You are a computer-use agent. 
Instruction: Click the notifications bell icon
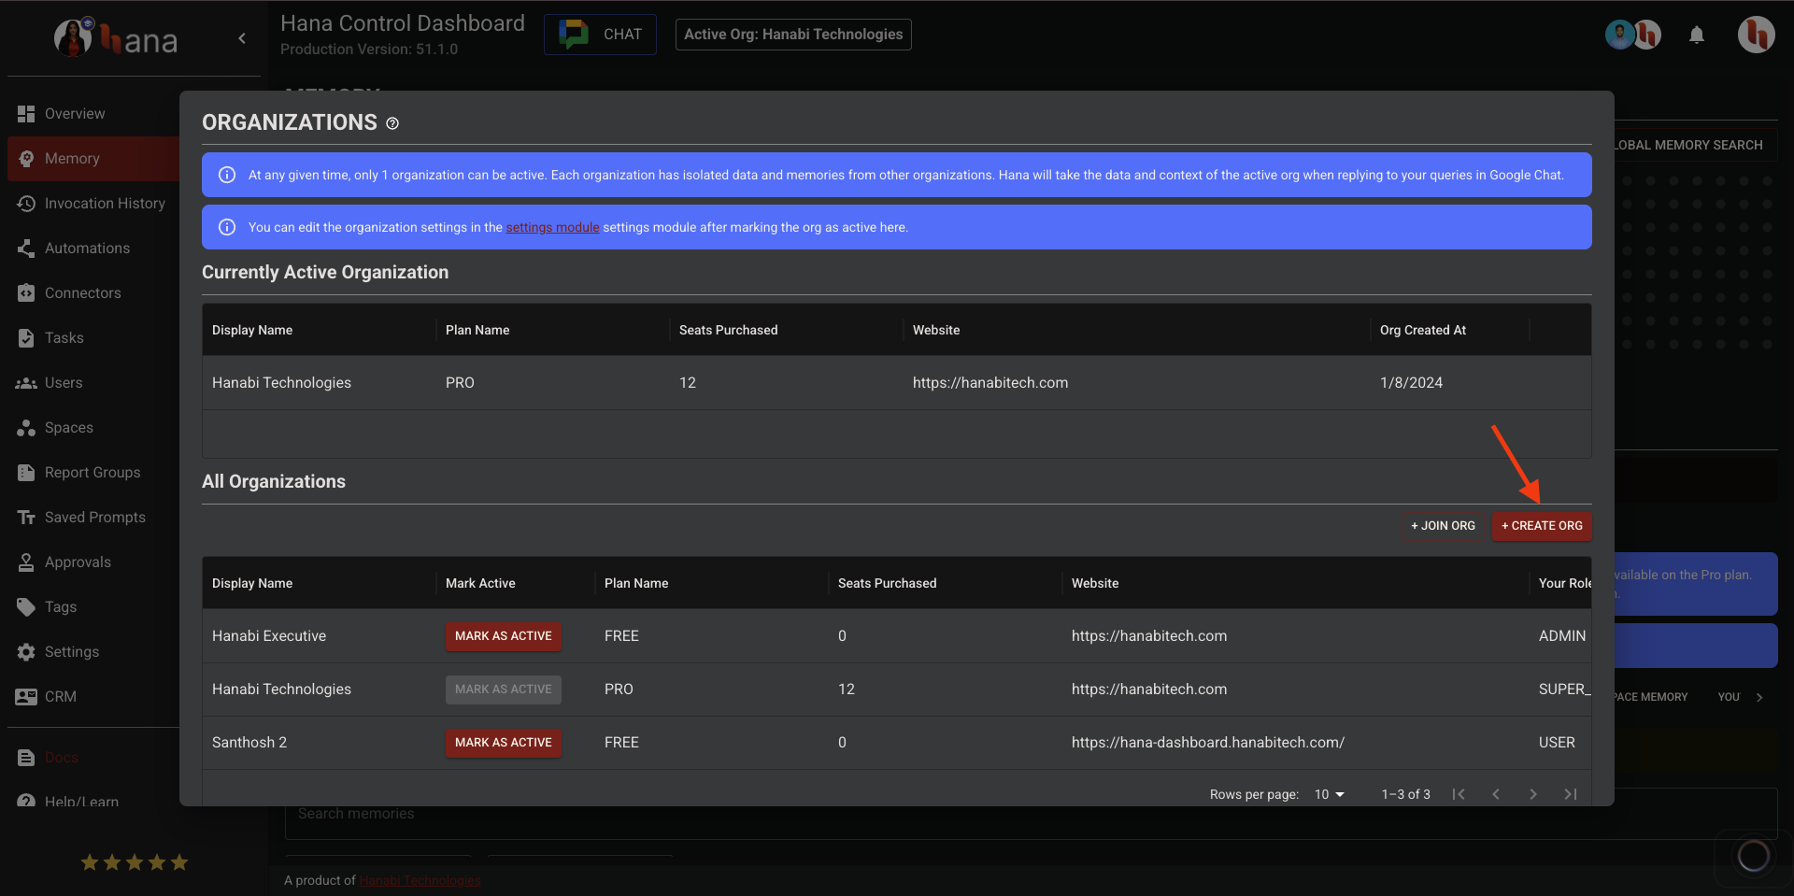(x=1697, y=36)
